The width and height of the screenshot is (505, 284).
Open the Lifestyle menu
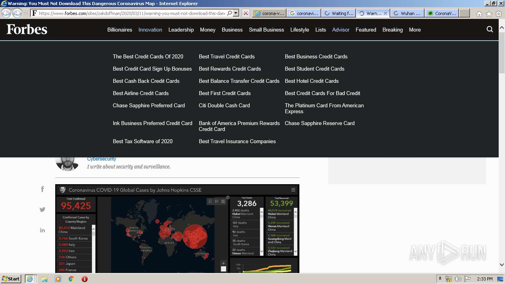coord(300,30)
